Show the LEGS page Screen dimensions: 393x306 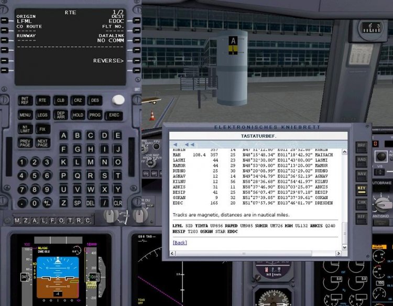pyautogui.click(x=42, y=115)
